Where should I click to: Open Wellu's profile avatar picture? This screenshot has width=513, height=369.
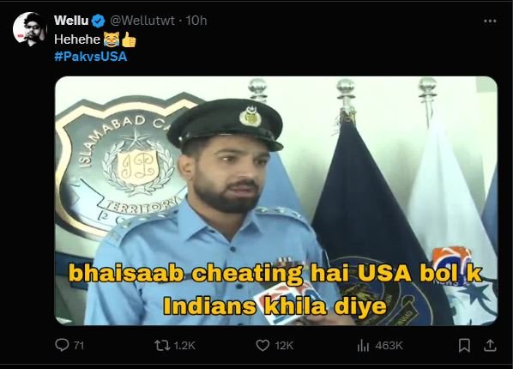[30, 29]
